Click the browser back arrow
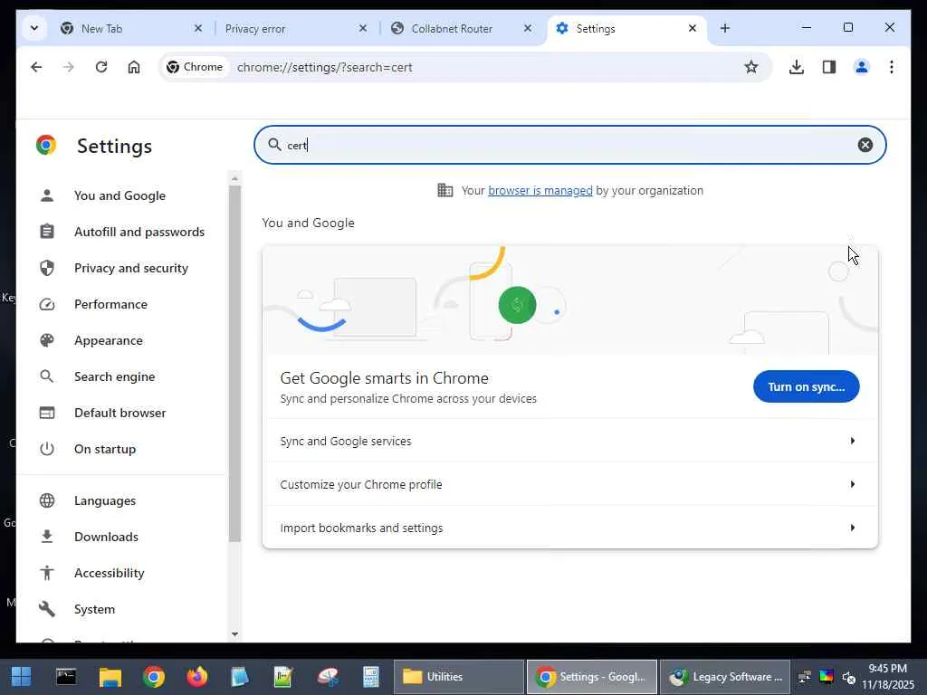927x695 pixels. pos(36,67)
